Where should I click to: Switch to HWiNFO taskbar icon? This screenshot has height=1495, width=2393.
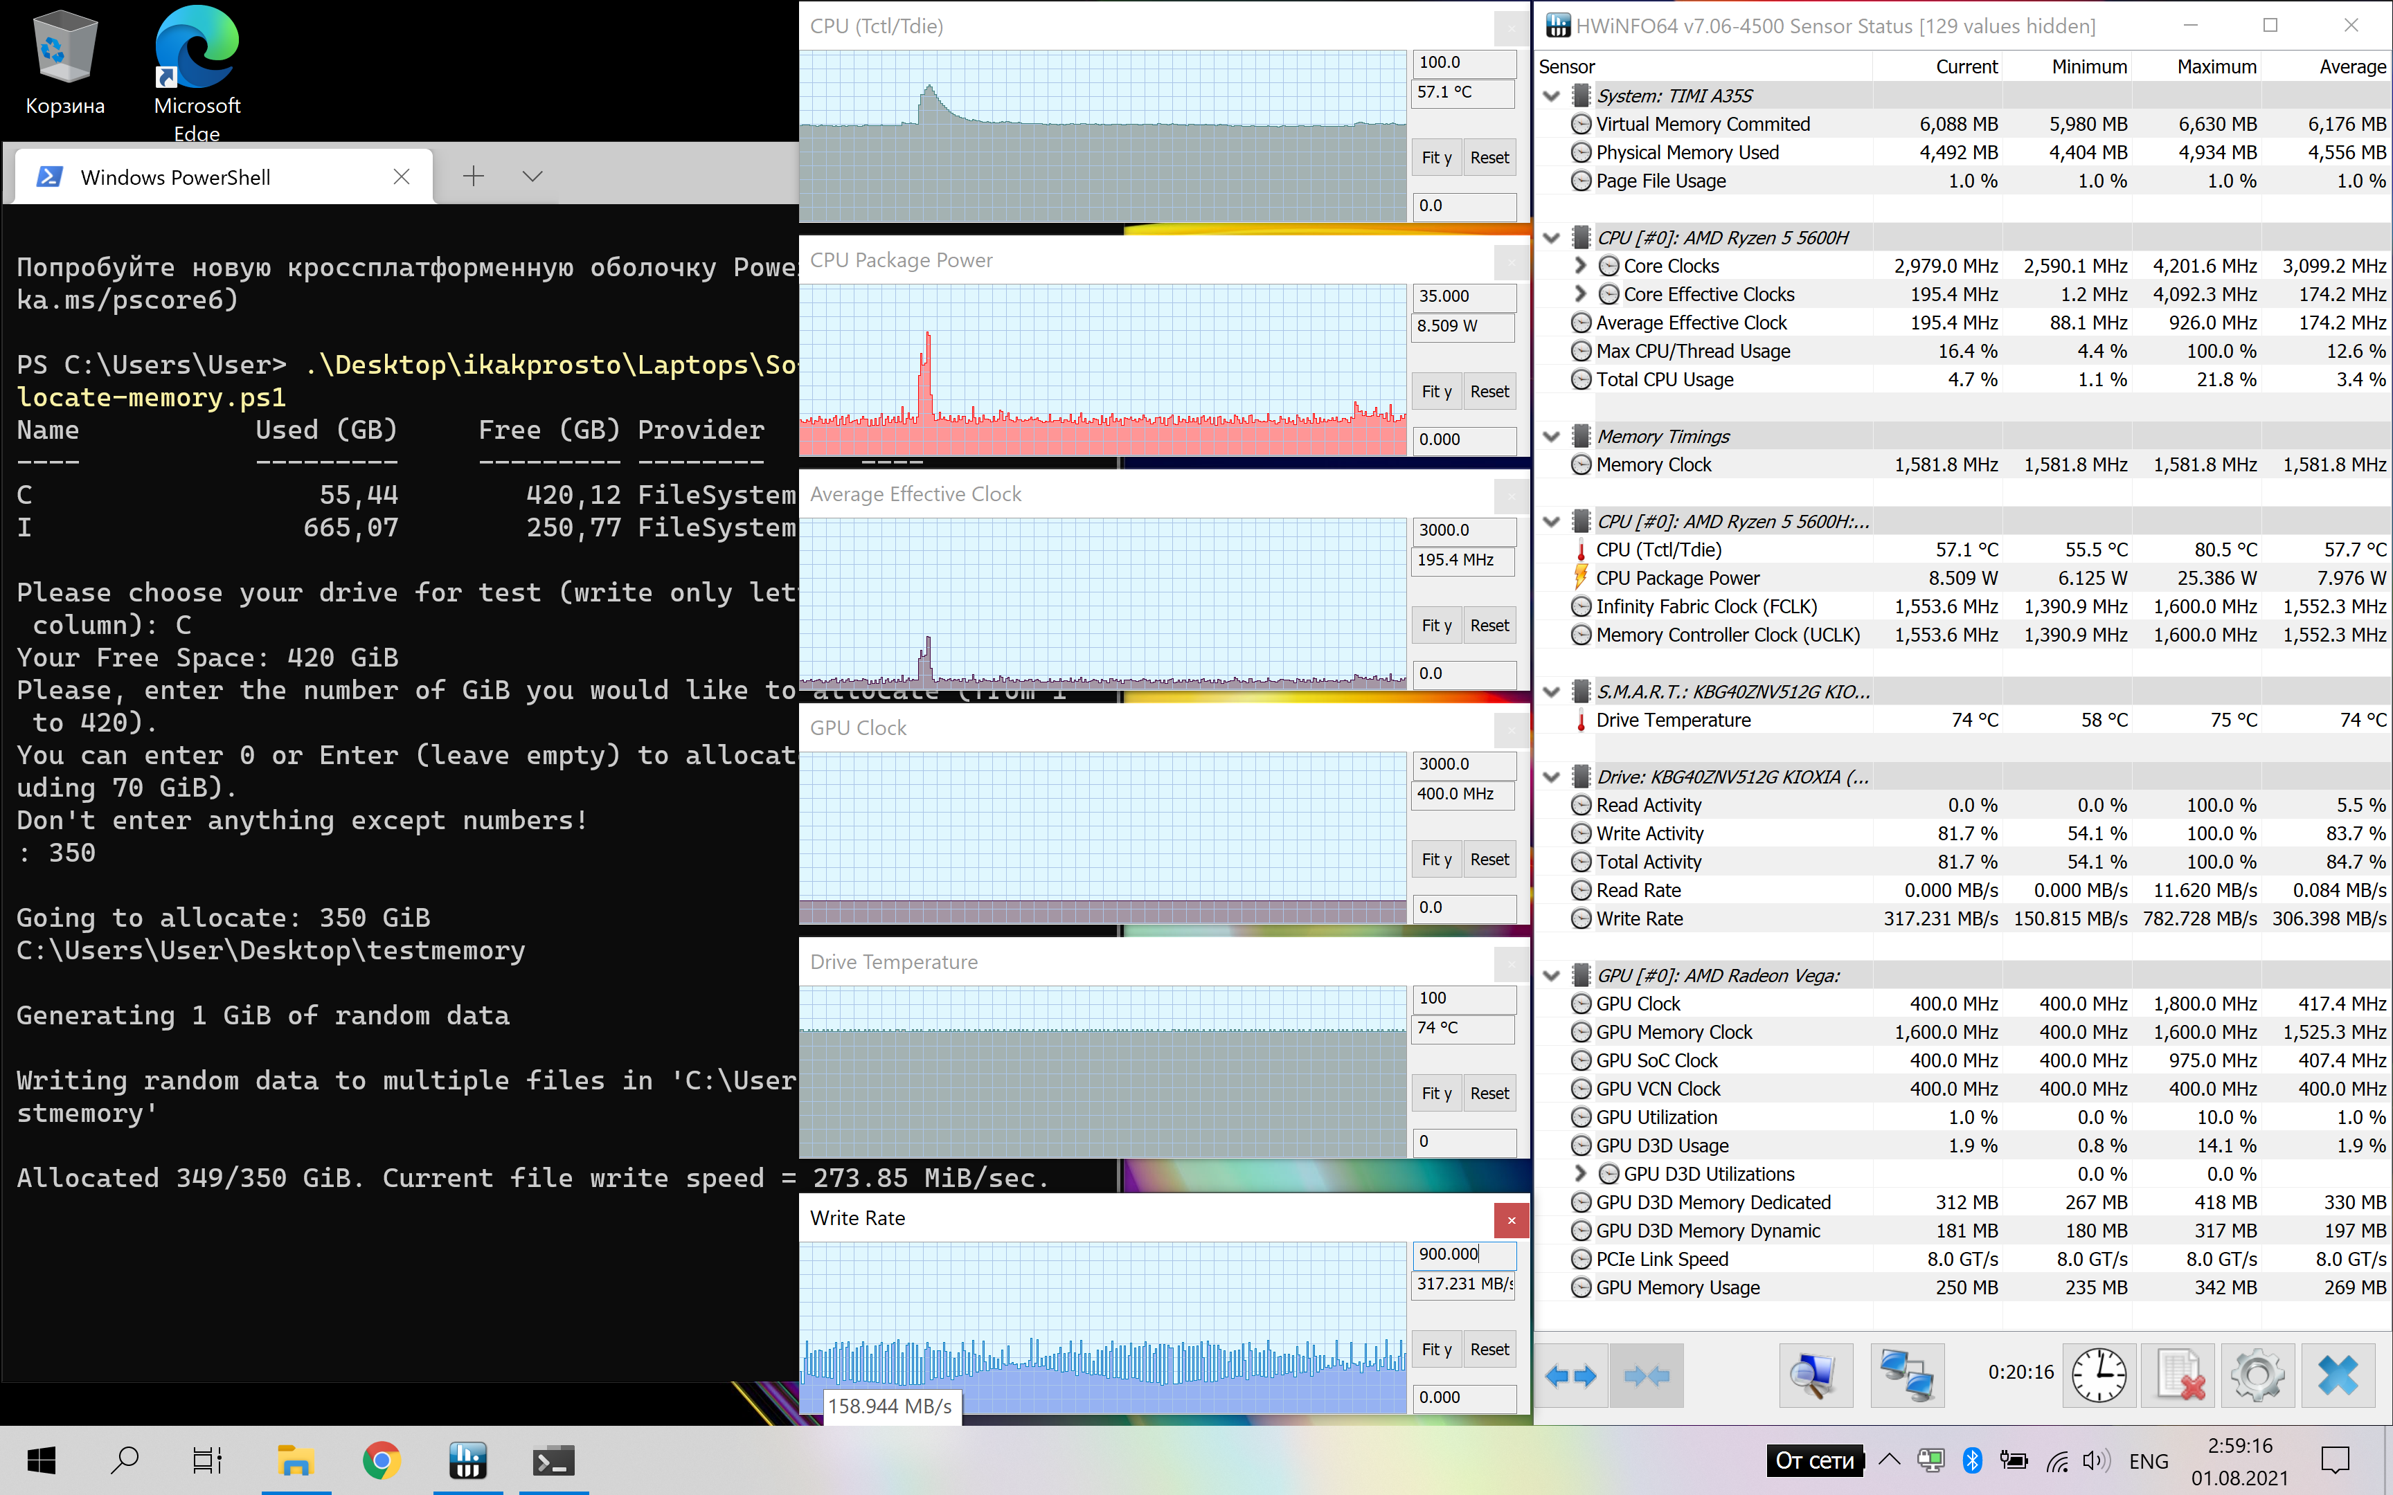pyautogui.click(x=467, y=1460)
